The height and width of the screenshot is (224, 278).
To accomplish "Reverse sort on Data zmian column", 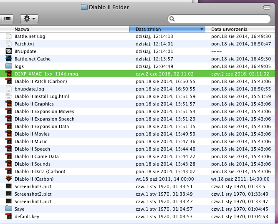I will point(167,29).
